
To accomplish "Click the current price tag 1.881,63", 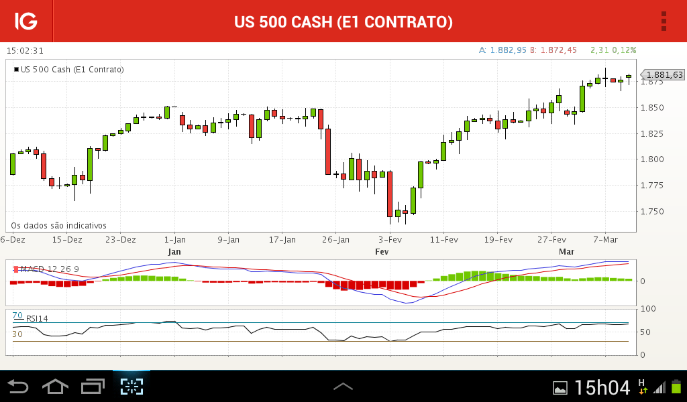I will point(663,75).
